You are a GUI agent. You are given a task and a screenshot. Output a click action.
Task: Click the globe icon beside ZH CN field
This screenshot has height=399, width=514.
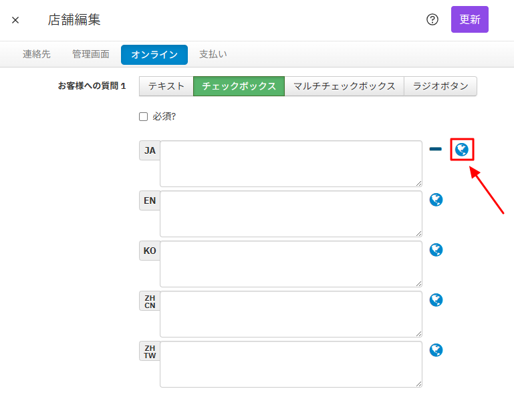tap(436, 299)
